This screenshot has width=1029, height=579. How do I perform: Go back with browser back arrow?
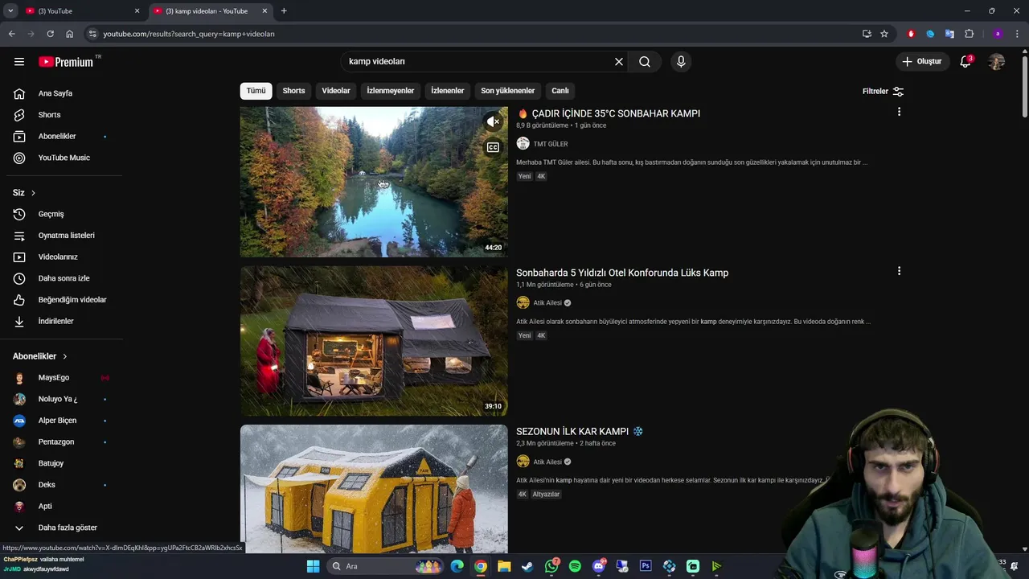(x=11, y=34)
